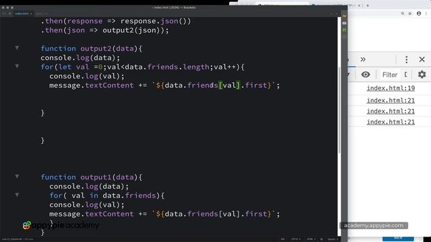This screenshot has width=431, height=242.
Task: Place cursor on 'for( val in data.friends){' line
Action: tap(107, 196)
